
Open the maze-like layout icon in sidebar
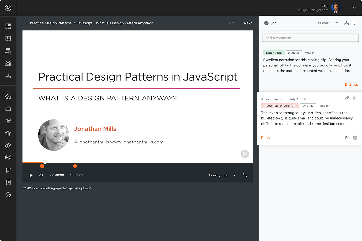[8, 39]
